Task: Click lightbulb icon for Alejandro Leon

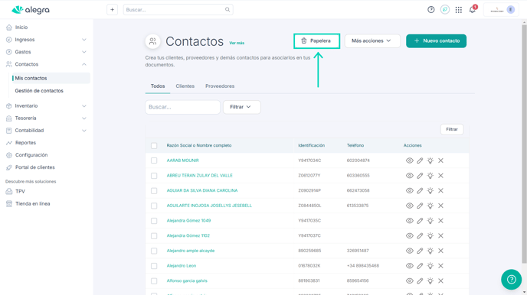Action: pos(430,266)
